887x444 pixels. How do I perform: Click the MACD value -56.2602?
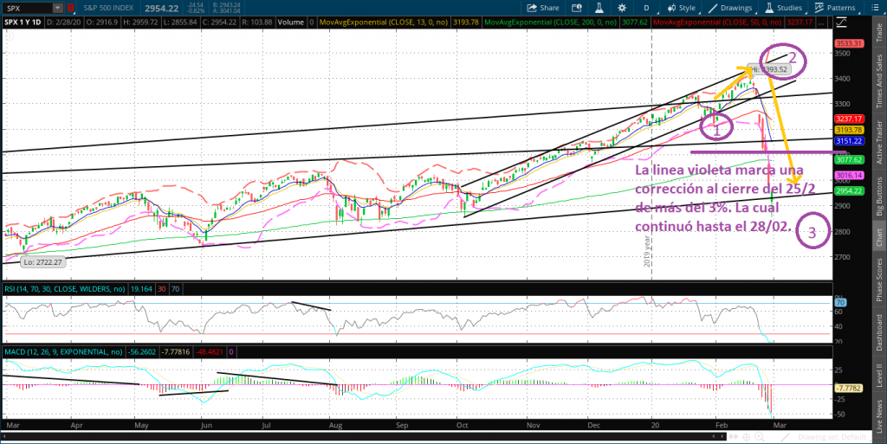point(140,352)
